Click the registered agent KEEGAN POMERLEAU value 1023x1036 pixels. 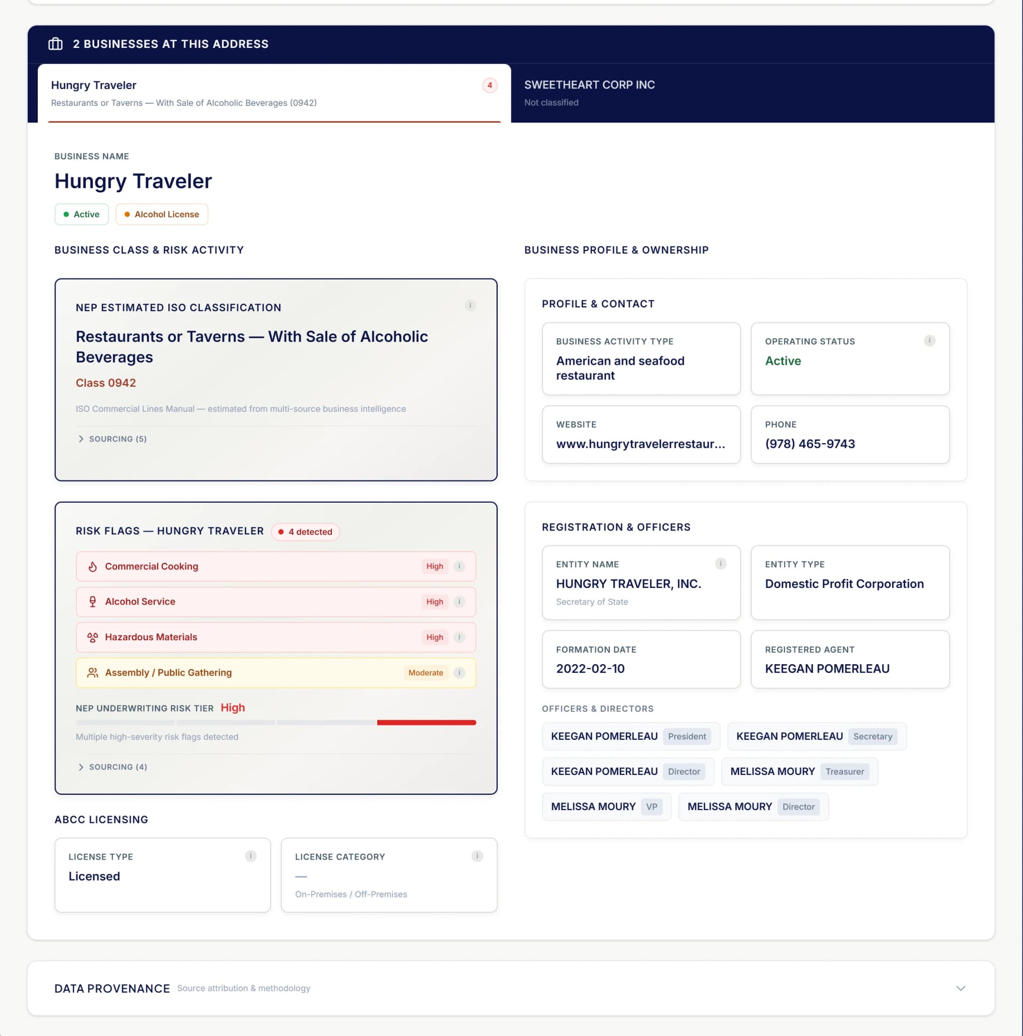pos(827,668)
